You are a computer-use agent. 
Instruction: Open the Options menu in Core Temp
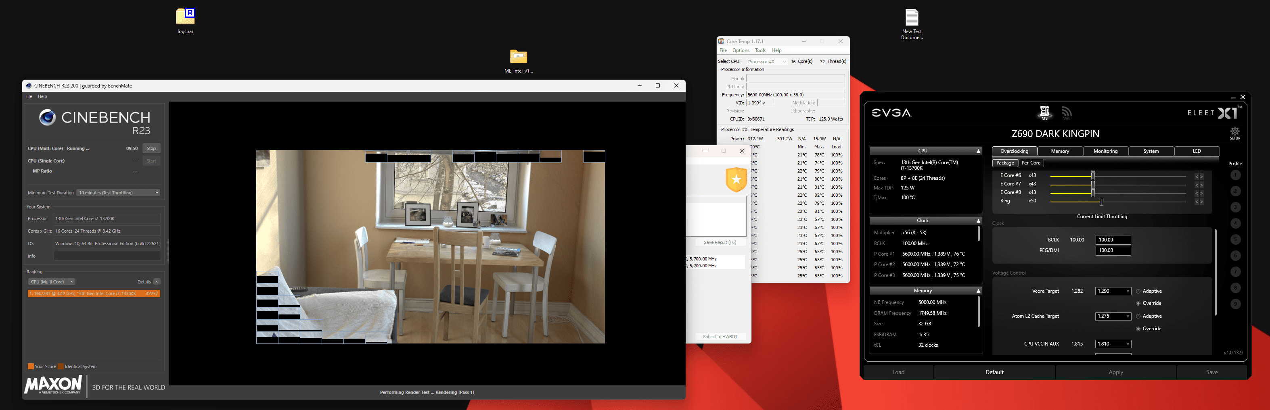[x=741, y=51]
